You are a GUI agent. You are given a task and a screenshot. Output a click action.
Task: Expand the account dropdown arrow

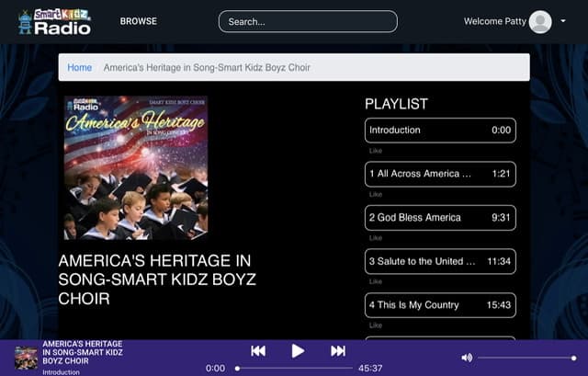coord(563,21)
